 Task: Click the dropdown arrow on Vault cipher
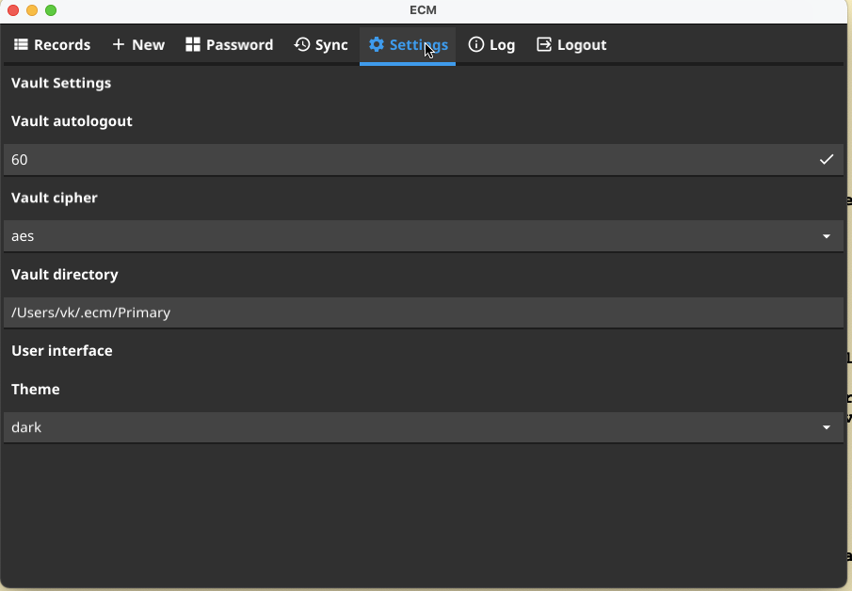click(x=827, y=236)
